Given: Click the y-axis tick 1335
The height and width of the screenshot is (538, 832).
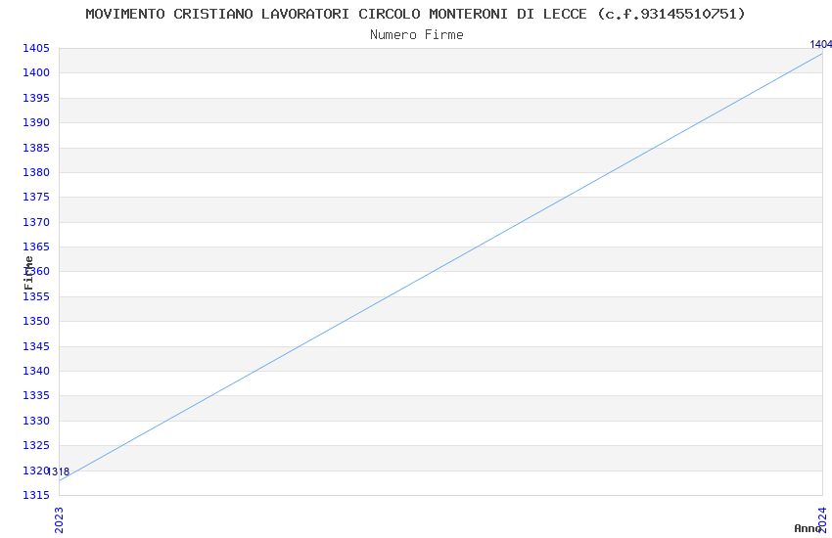Looking at the screenshot, I should click(x=36, y=395).
